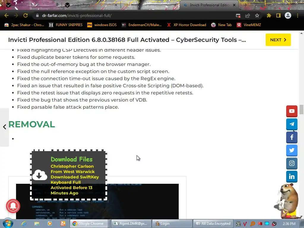
Task: Click the cloud download icon in popup
Action: coord(39,175)
